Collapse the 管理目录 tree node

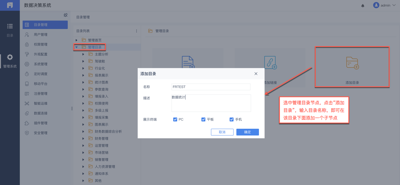tap(76, 47)
